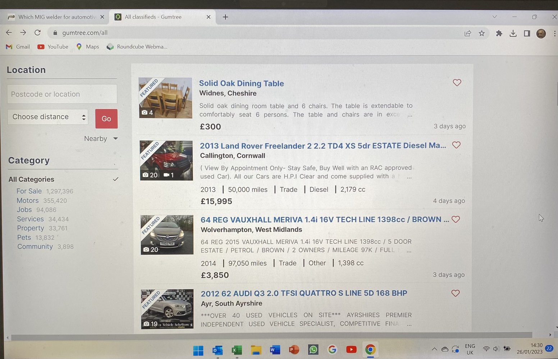Open Excel from the taskbar
The width and height of the screenshot is (558, 359).
point(237,350)
